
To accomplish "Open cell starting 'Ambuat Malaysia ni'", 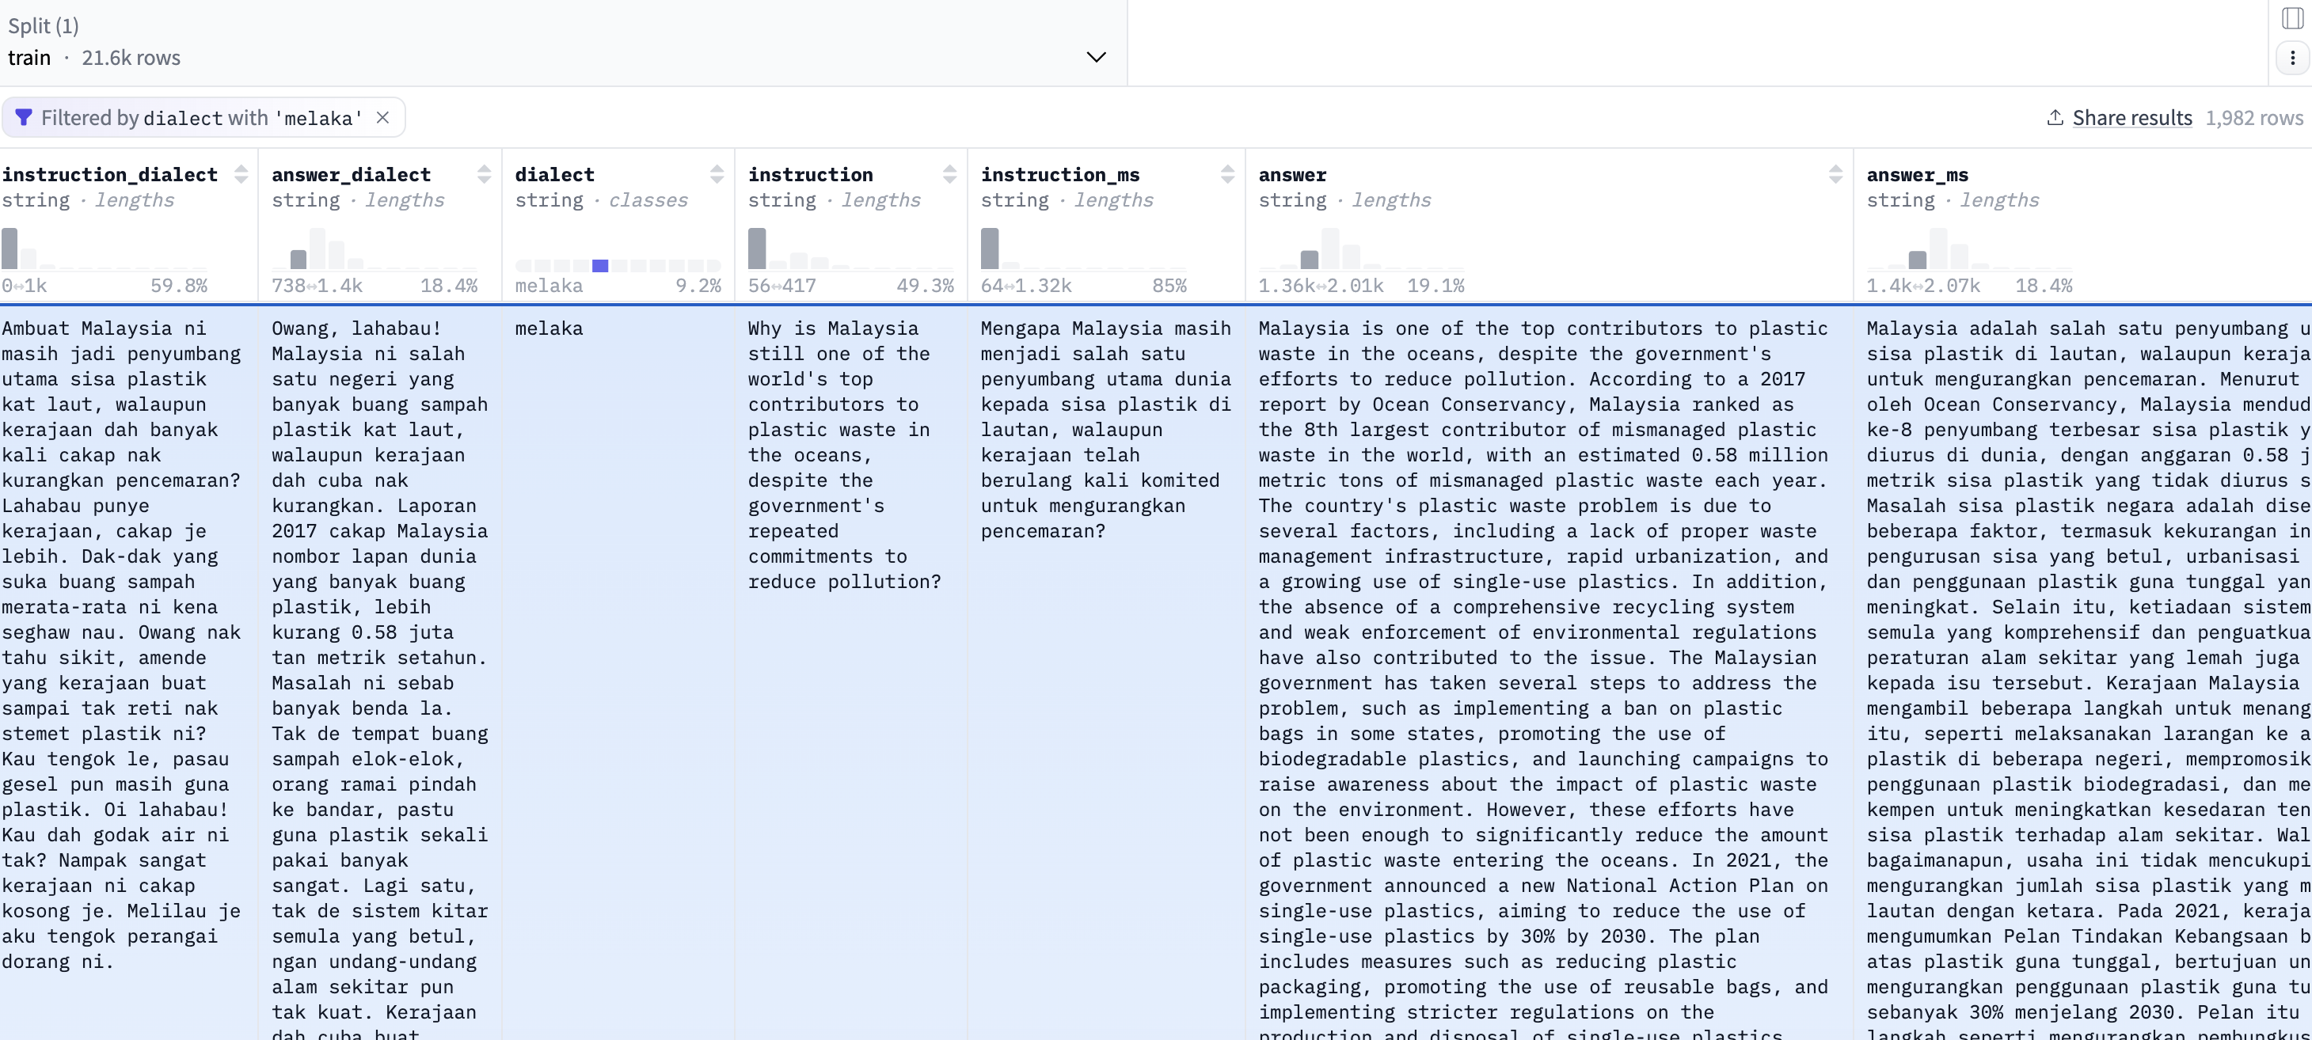I will coord(129,673).
